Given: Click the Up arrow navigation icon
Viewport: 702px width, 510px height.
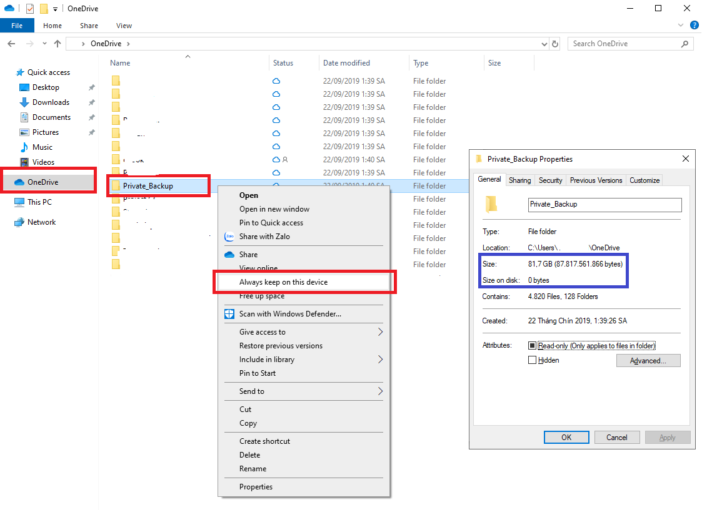Looking at the screenshot, I should click(58, 44).
